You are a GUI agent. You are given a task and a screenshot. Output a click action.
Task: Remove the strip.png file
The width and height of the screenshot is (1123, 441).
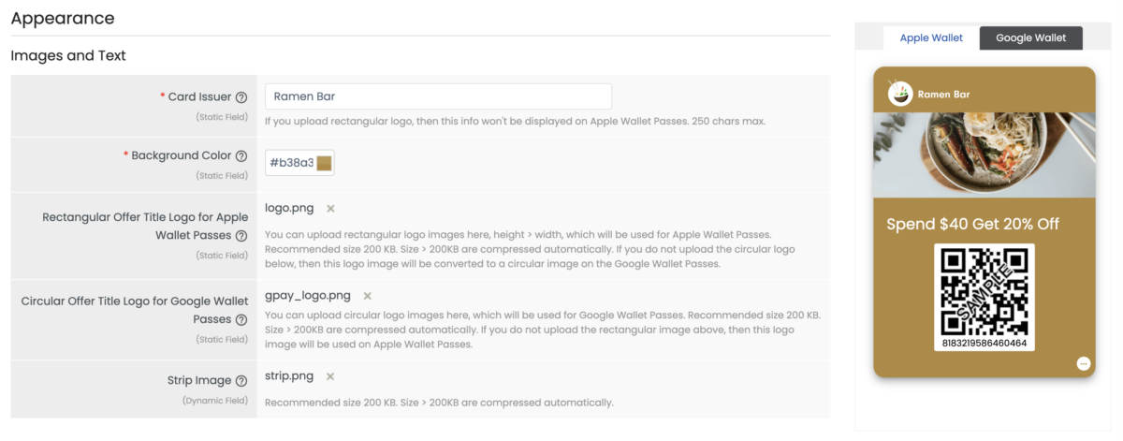coord(330,376)
